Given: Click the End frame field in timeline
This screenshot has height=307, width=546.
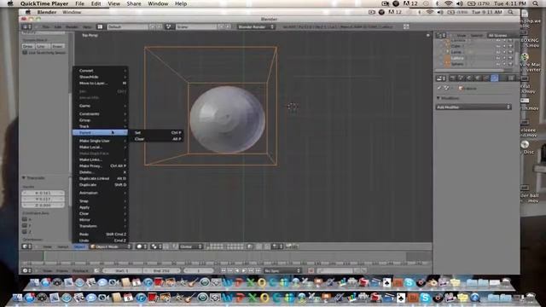Looking at the screenshot, I should (162, 271).
